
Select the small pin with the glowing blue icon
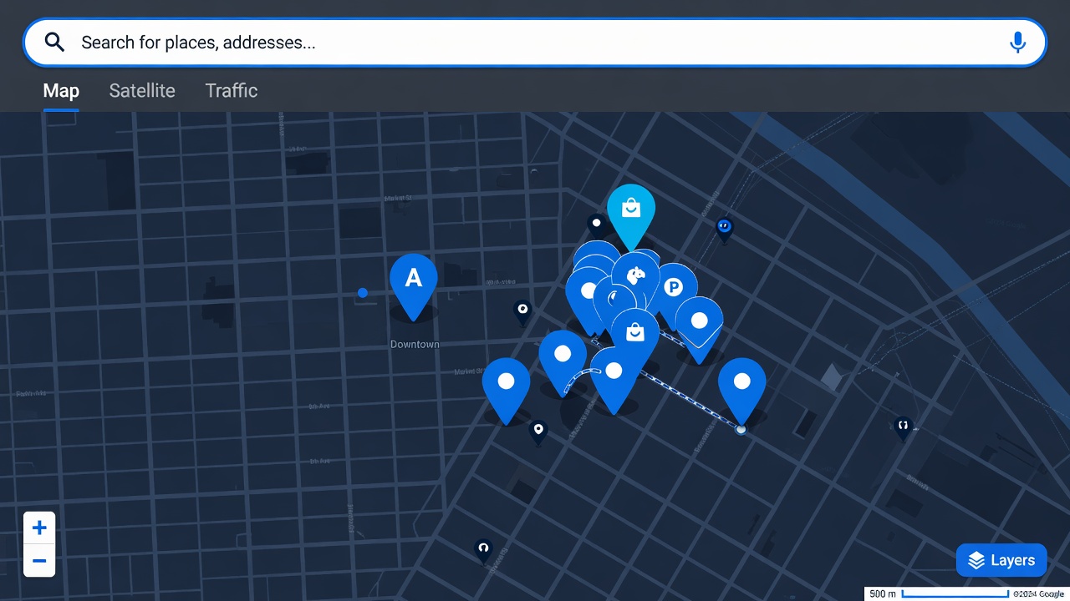pos(725,229)
